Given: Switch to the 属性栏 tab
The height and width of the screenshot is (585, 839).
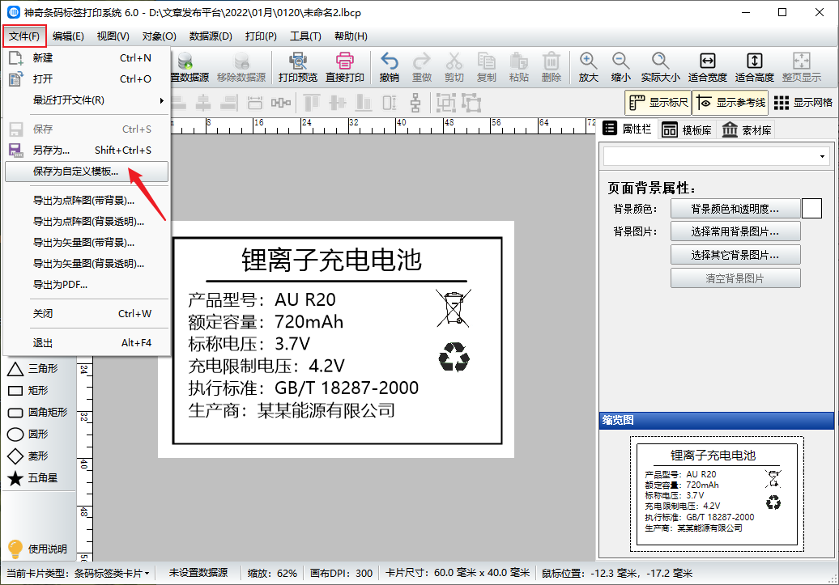Looking at the screenshot, I should (627, 129).
